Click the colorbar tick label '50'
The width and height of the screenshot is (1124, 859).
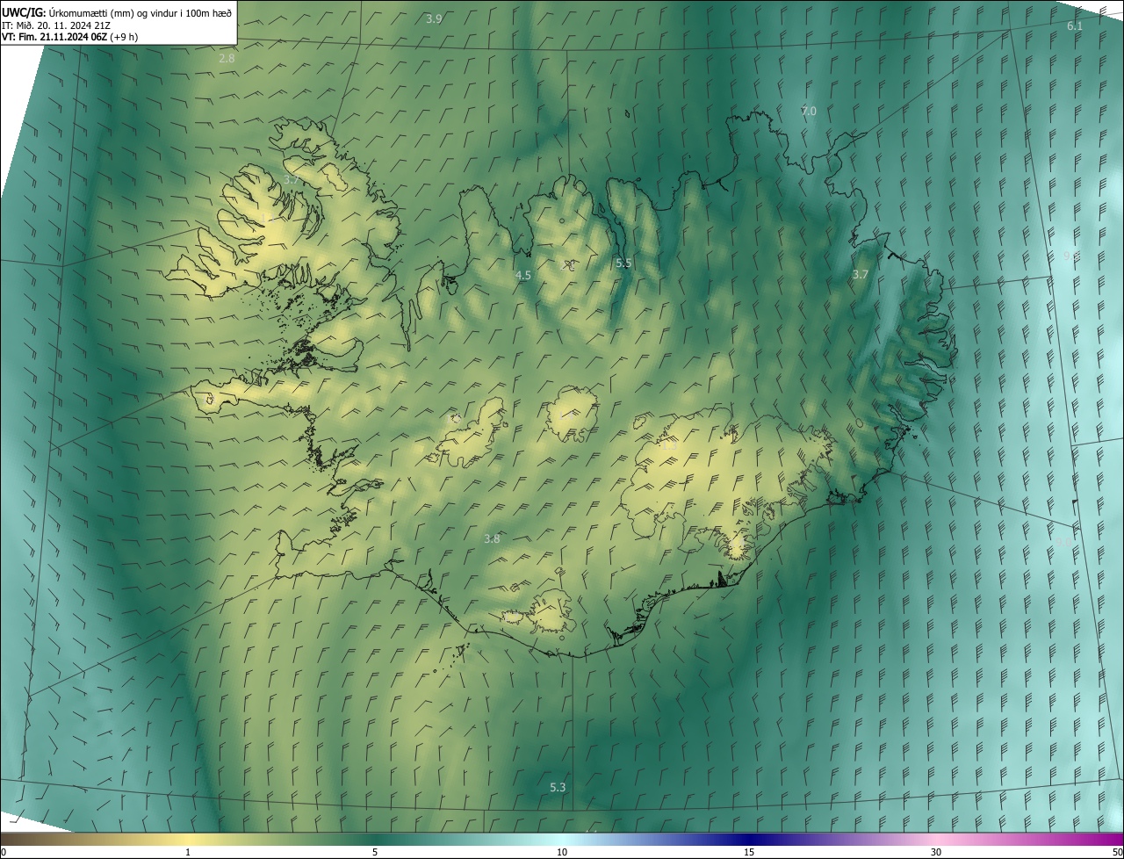pos(1117,852)
